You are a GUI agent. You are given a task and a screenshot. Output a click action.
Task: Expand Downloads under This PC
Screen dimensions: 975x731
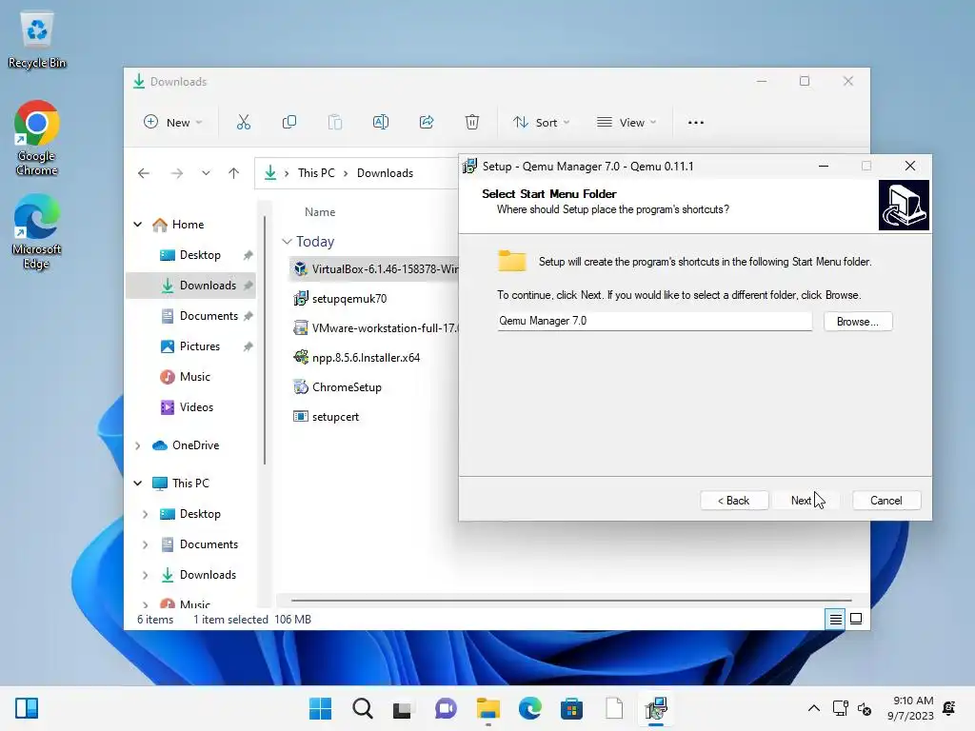[146, 575]
